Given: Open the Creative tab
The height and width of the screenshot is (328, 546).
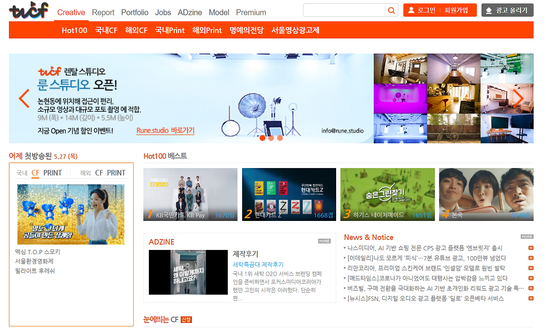Looking at the screenshot, I should click(71, 12).
